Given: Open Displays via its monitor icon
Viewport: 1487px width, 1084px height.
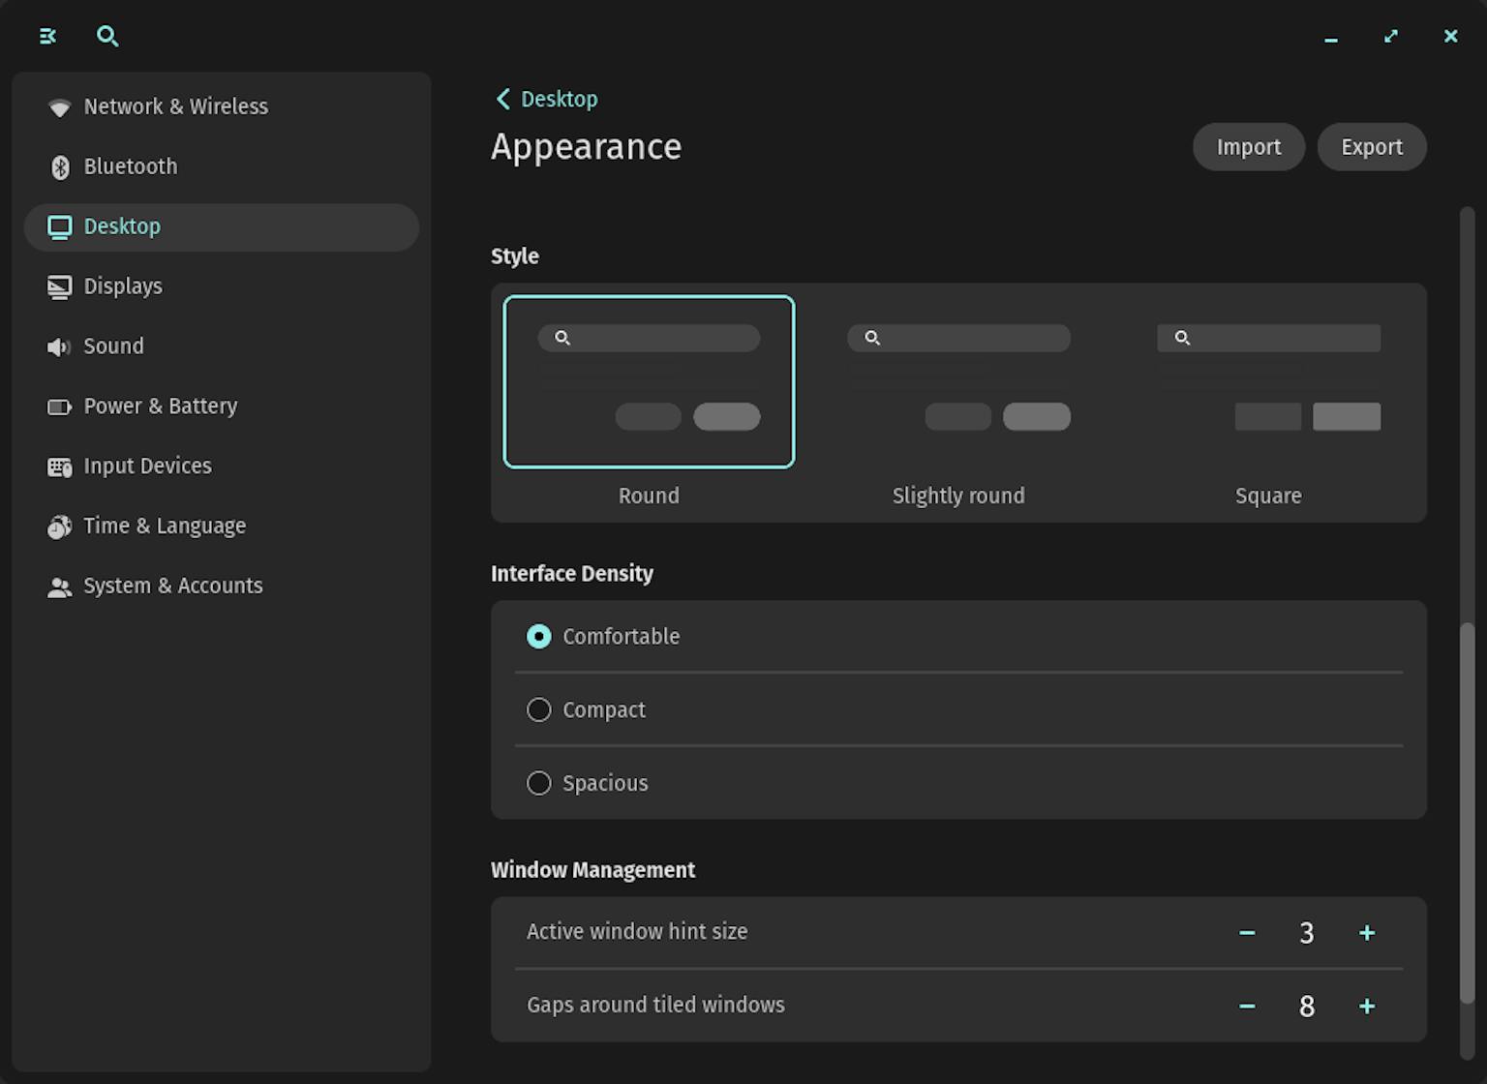Looking at the screenshot, I should [x=60, y=286].
